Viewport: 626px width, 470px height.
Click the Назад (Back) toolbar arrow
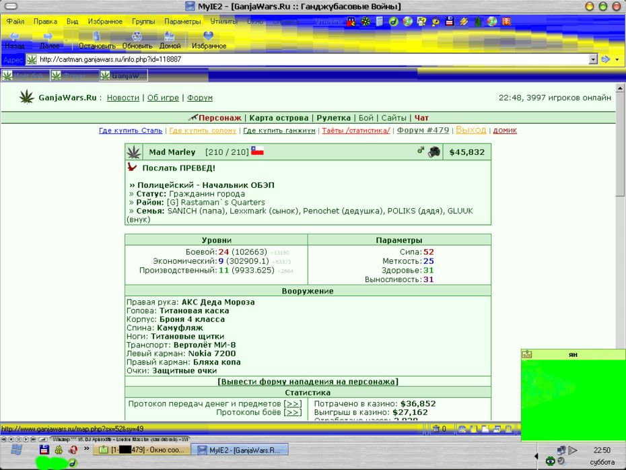pyautogui.click(x=14, y=40)
